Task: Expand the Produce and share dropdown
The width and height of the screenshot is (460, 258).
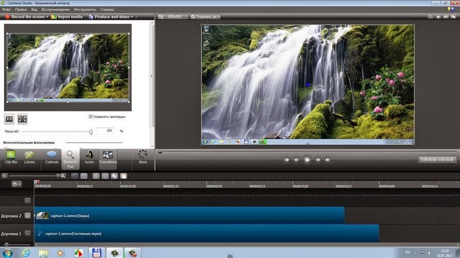Action: [x=132, y=16]
